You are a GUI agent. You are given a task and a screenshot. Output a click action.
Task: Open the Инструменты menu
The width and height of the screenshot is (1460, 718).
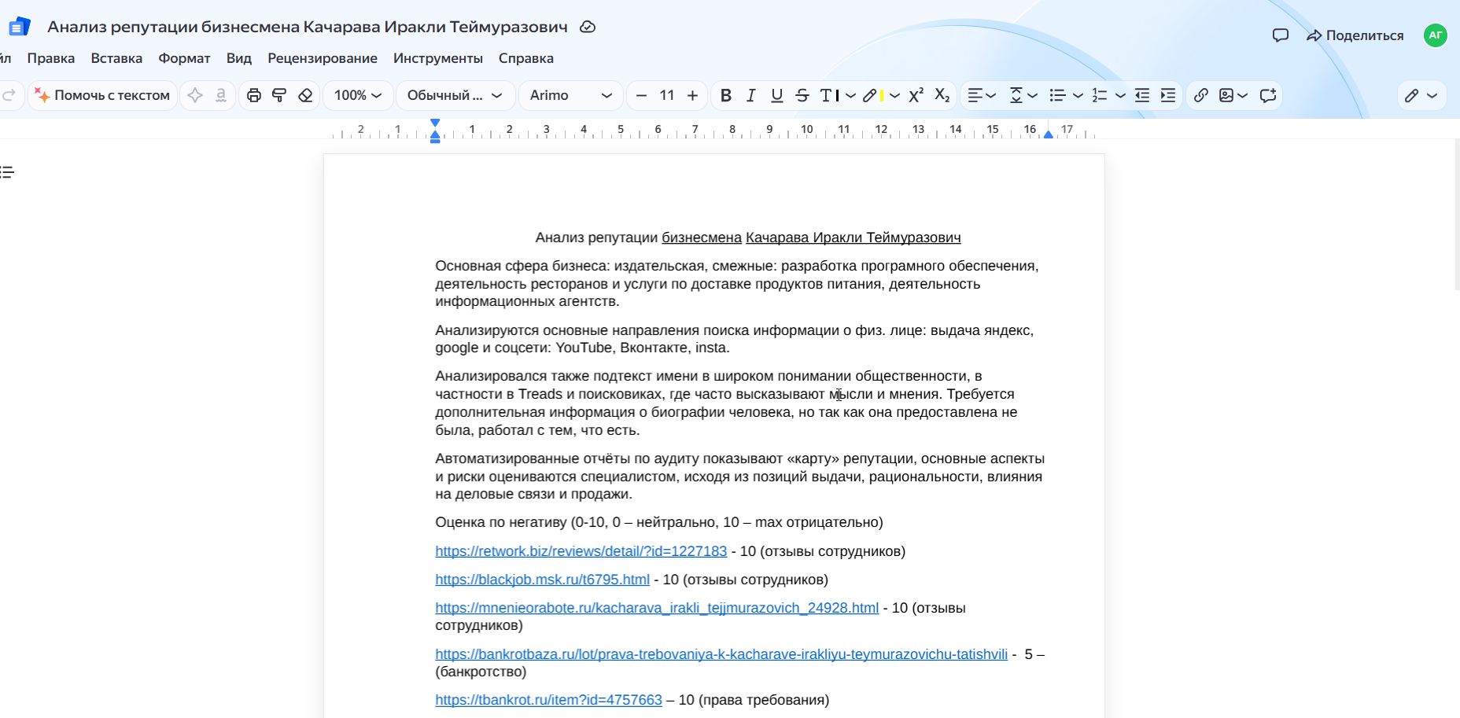pyautogui.click(x=438, y=58)
